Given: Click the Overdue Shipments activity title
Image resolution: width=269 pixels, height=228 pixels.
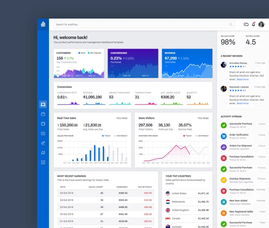Looking at the screenshot, I should point(240,179).
